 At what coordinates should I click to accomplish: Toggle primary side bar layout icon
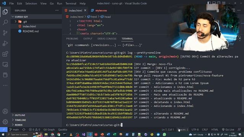(209, 3)
